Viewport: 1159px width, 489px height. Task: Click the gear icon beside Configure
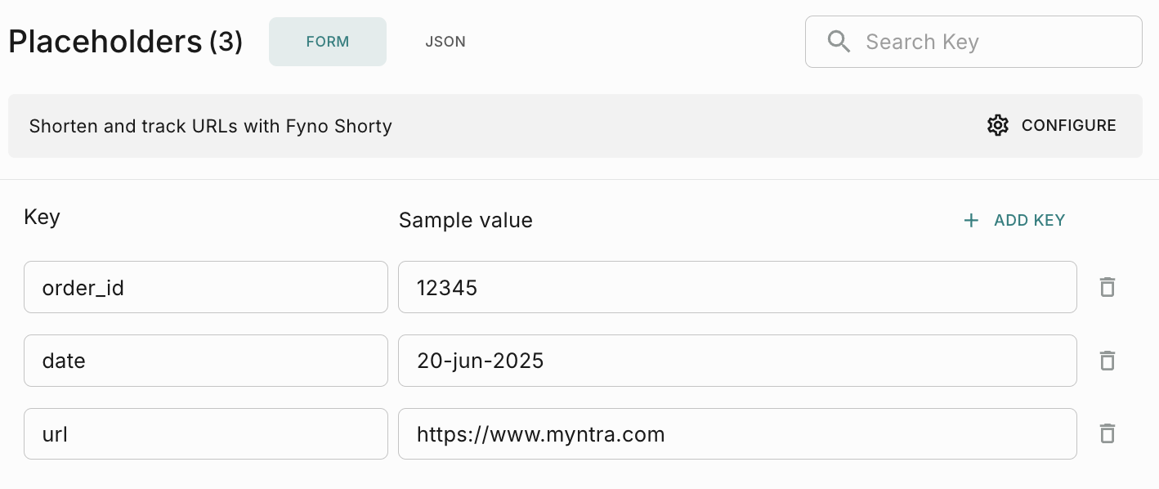(x=998, y=126)
